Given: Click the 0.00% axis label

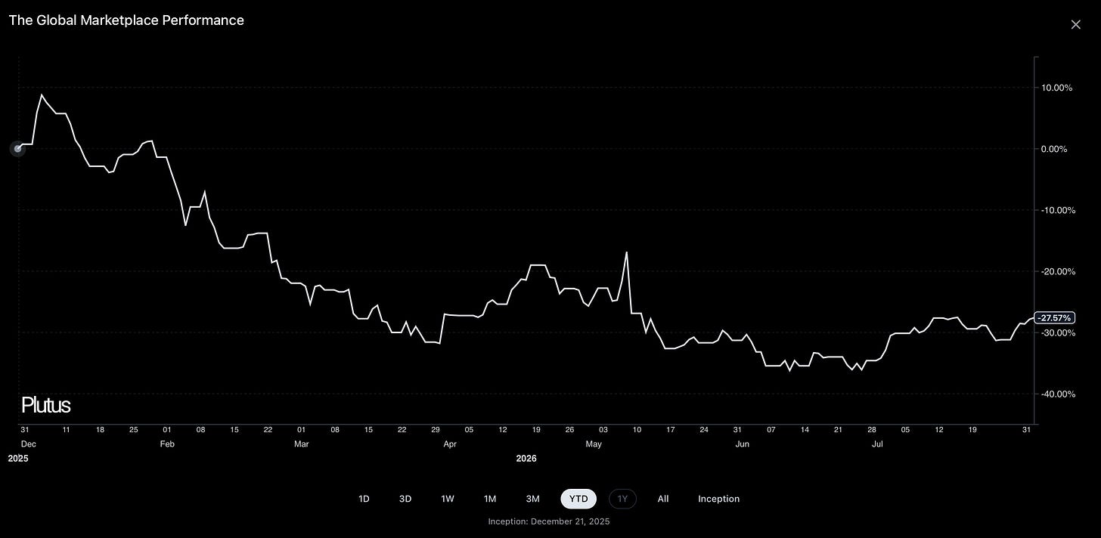Looking at the screenshot, I should tap(1054, 149).
